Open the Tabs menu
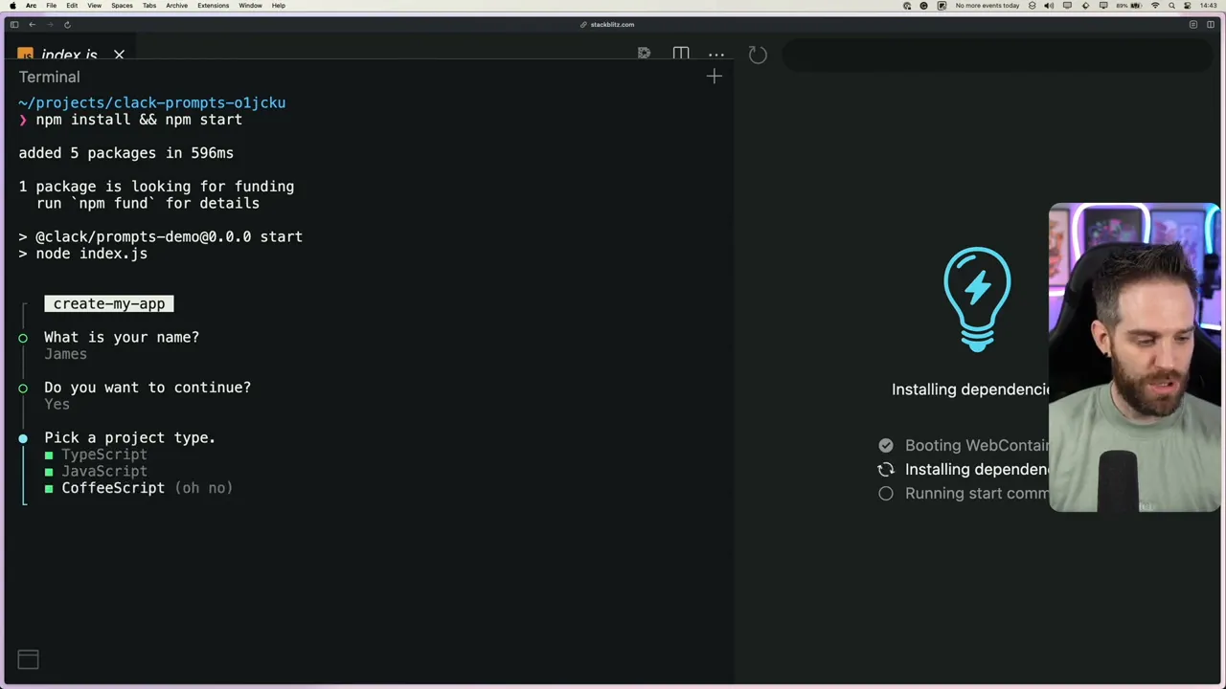Viewport: 1226px width, 689px height. pos(149,6)
